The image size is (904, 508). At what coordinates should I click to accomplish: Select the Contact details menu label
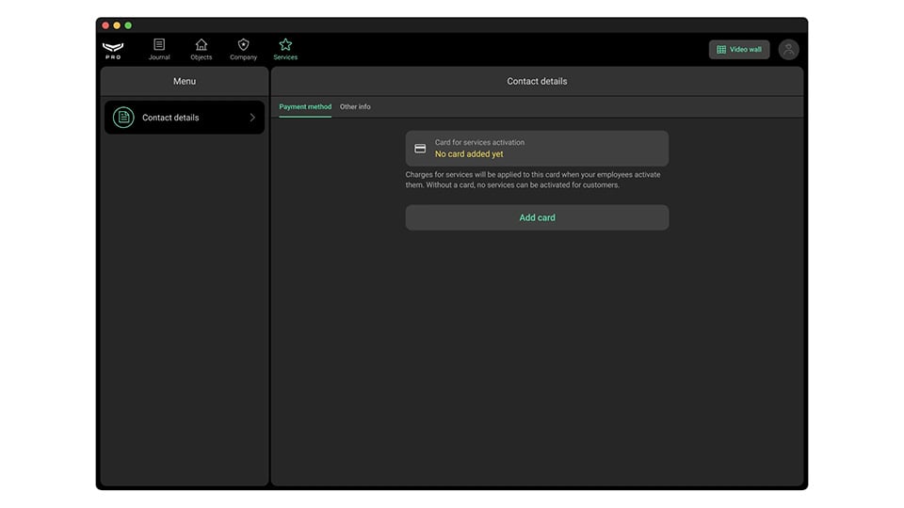pyautogui.click(x=170, y=118)
